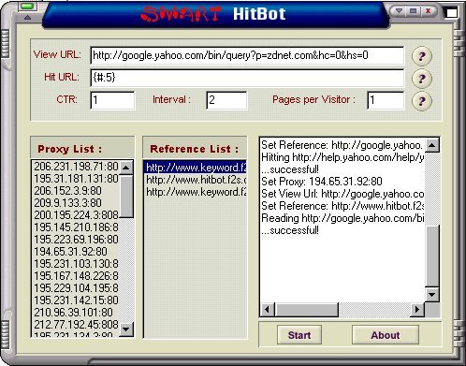Close SMART HitBot with the red x
The image size is (466, 366).
point(428,11)
